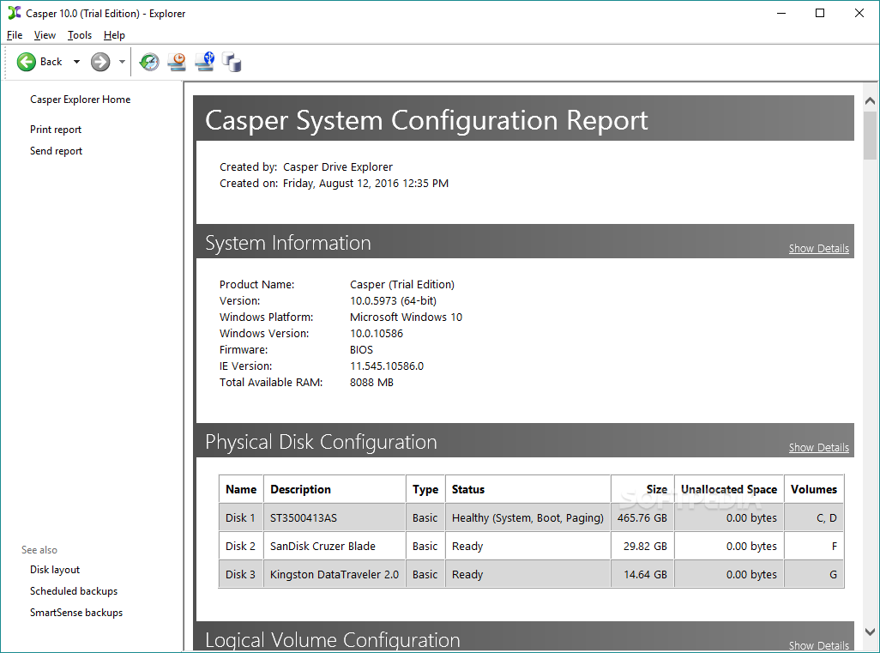Click the drive with orange clock icon
The height and width of the screenshot is (653, 880).
point(177,62)
